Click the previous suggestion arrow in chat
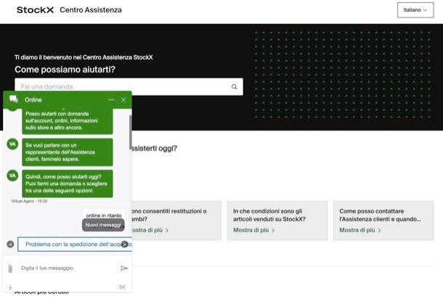The image size is (443, 299). (10, 245)
